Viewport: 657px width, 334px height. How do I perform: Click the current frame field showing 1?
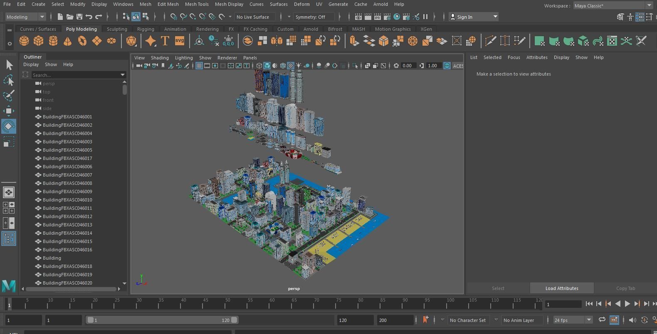tap(564, 305)
